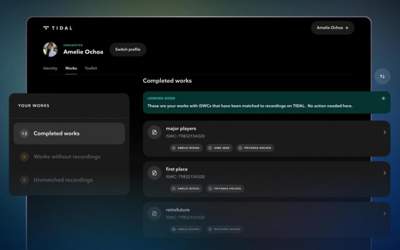
Task: Click the Switch profile button
Action: click(128, 49)
